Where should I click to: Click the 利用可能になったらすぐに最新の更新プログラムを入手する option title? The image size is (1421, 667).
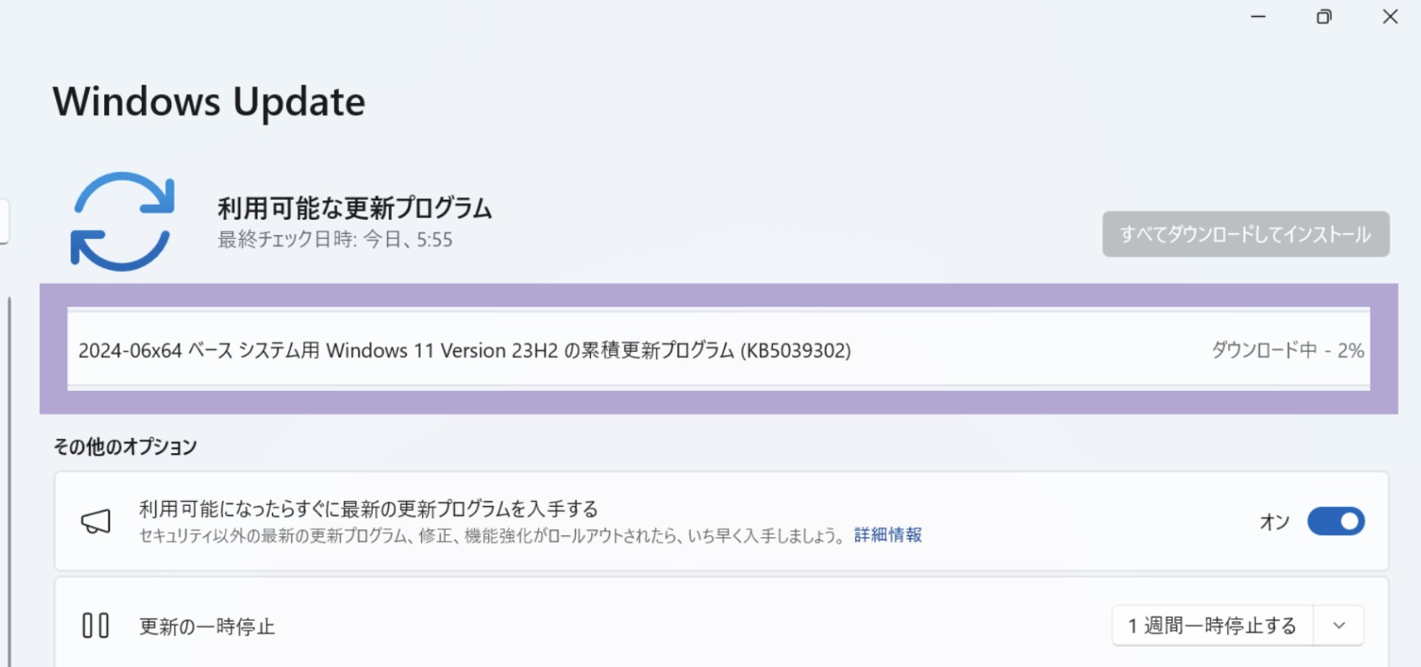click(368, 508)
